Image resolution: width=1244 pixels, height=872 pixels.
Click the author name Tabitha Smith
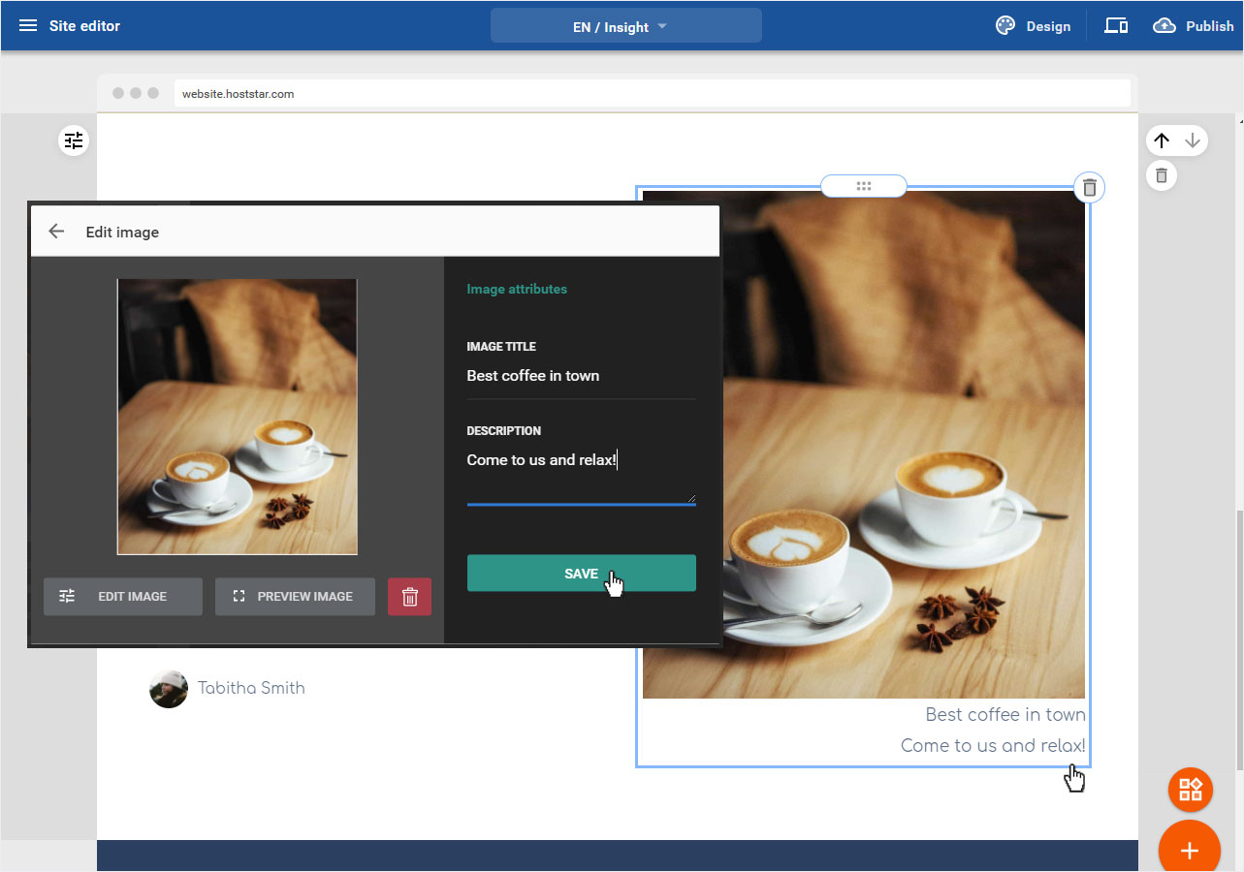tap(251, 688)
